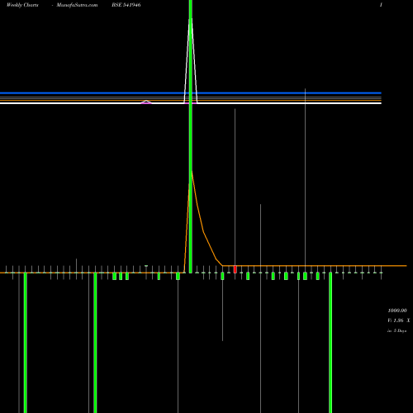Click the 'MunafaSutra.com' label

click(77, 5)
